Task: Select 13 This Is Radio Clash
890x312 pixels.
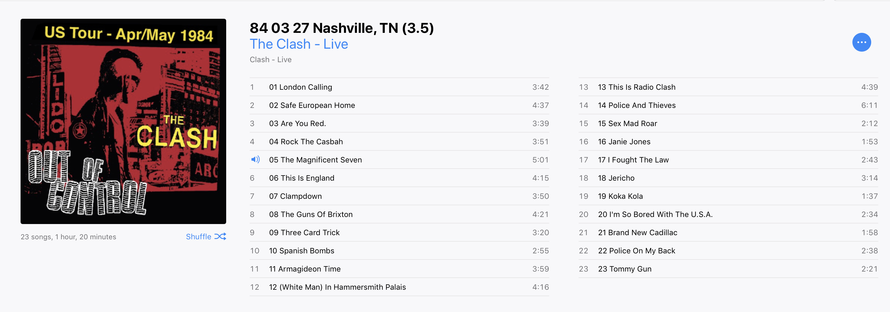Action: coord(728,87)
